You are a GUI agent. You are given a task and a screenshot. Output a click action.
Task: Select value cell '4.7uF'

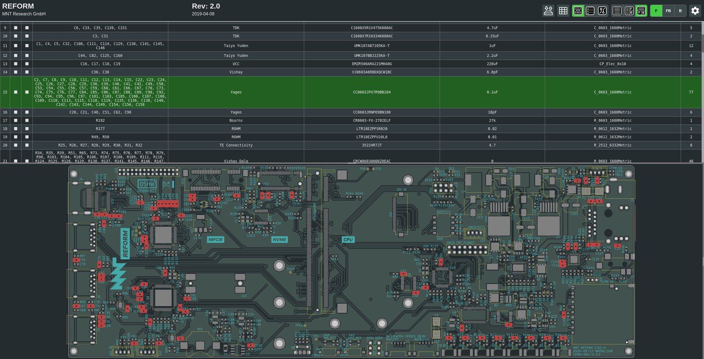[x=492, y=28]
